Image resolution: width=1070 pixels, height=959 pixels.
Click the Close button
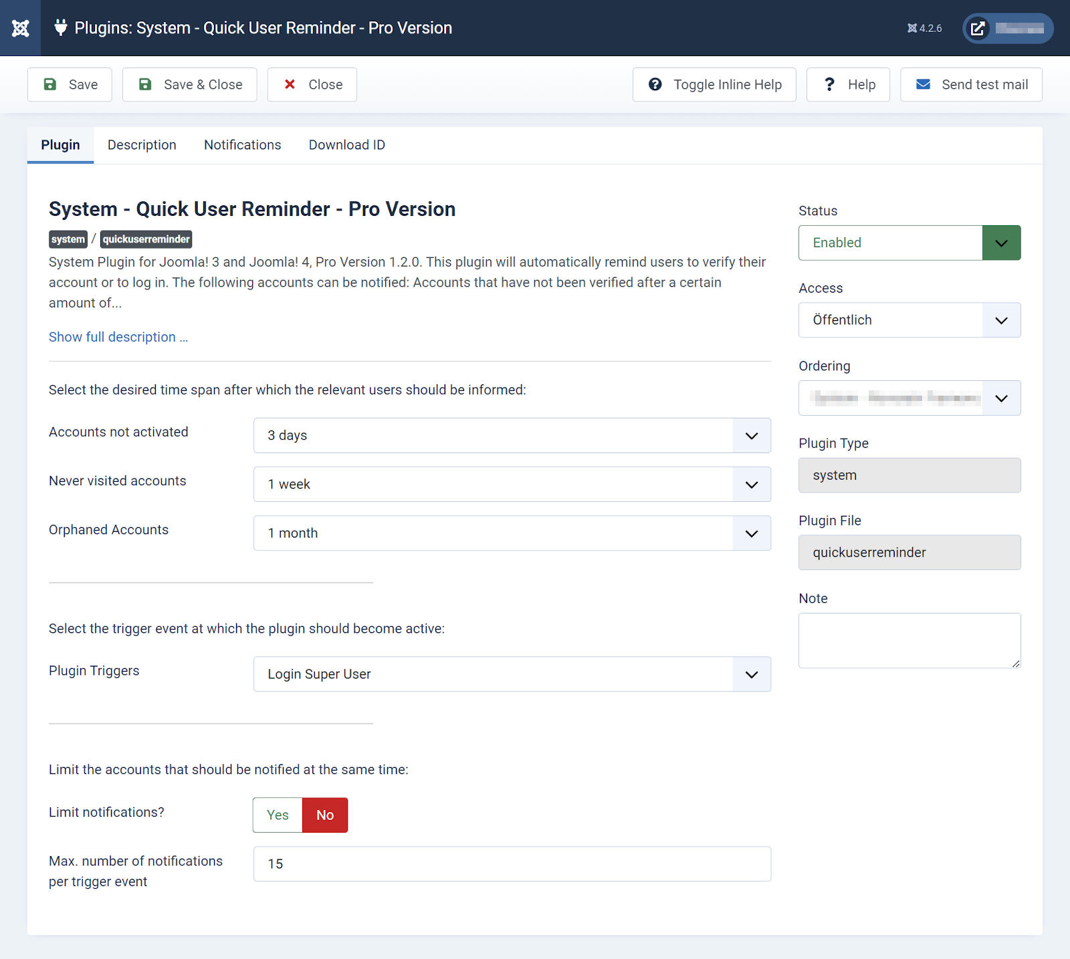point(312,84)
